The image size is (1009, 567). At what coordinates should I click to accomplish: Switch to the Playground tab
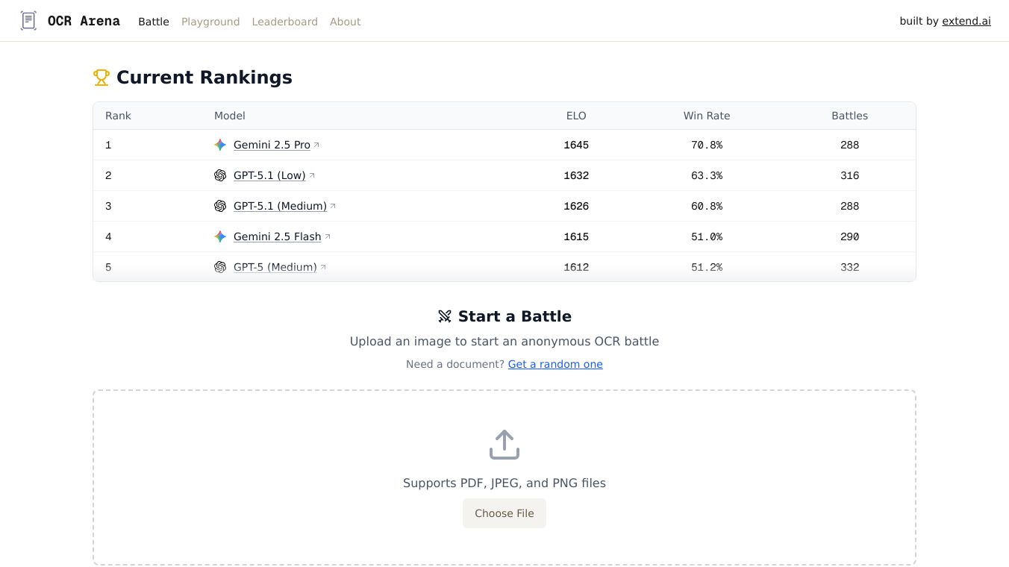coord(210,22)
